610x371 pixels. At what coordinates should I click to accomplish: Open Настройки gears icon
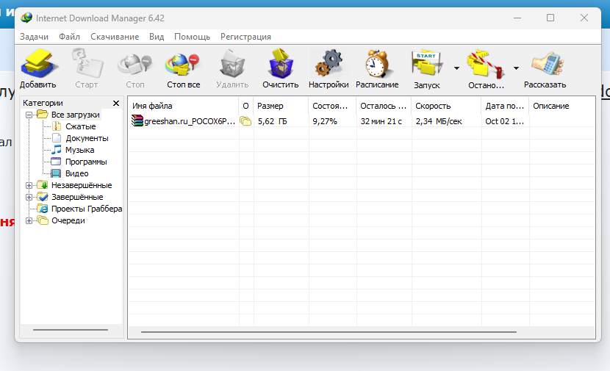(x=329, y=63)
